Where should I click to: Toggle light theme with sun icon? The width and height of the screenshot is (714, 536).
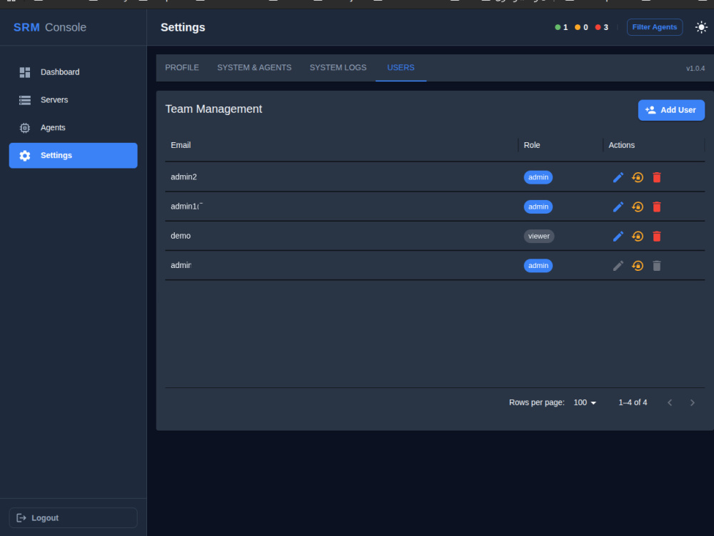701,27
